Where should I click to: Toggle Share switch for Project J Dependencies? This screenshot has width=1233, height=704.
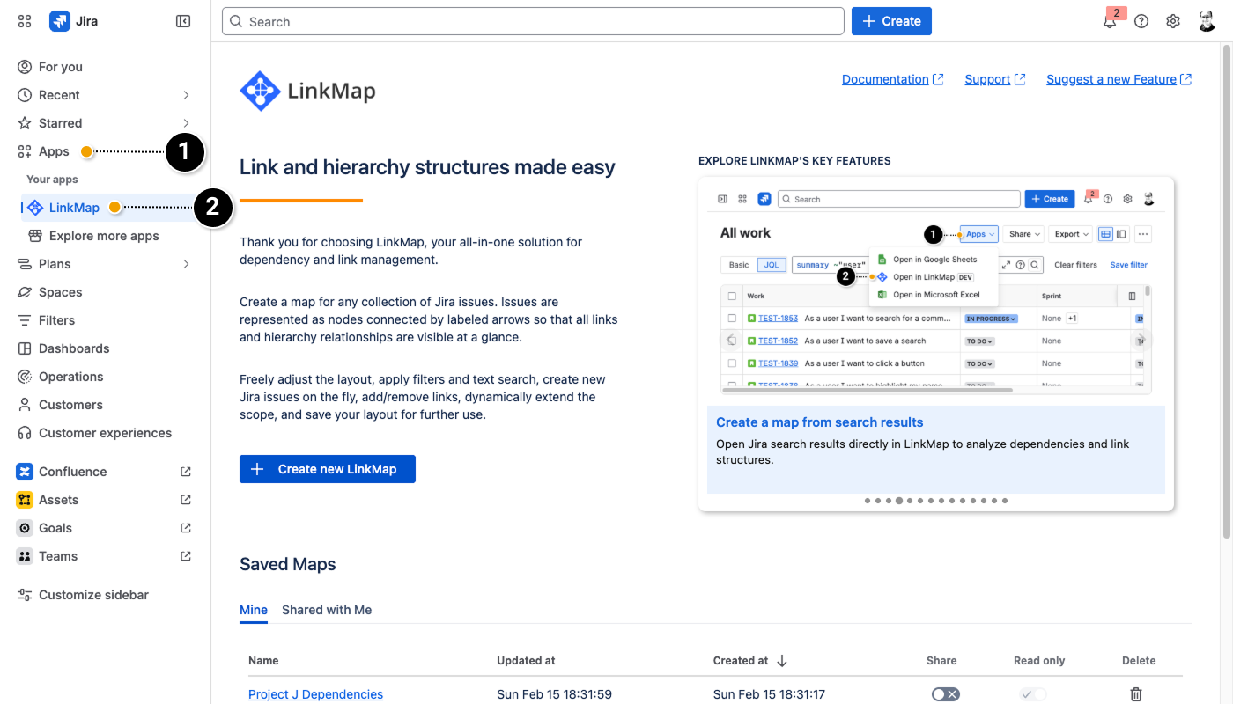[945, 694]
